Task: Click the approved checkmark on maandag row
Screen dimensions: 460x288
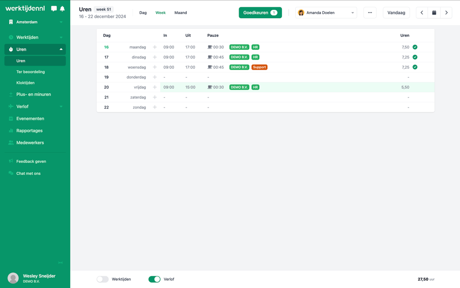Action: pos(415,48)
